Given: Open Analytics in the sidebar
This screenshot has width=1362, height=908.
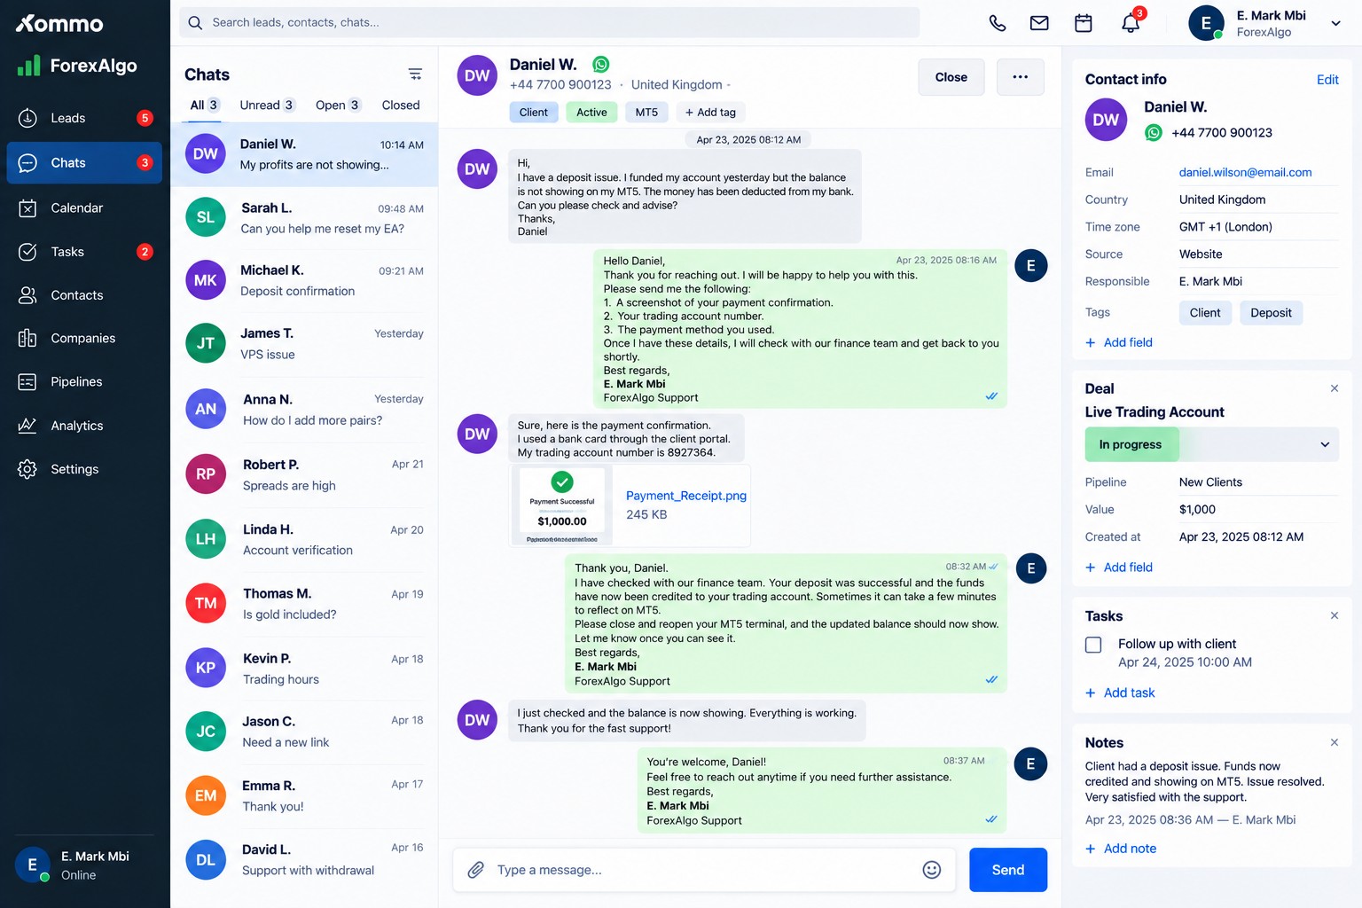Looking at the screenshot, I should (84, 426).
